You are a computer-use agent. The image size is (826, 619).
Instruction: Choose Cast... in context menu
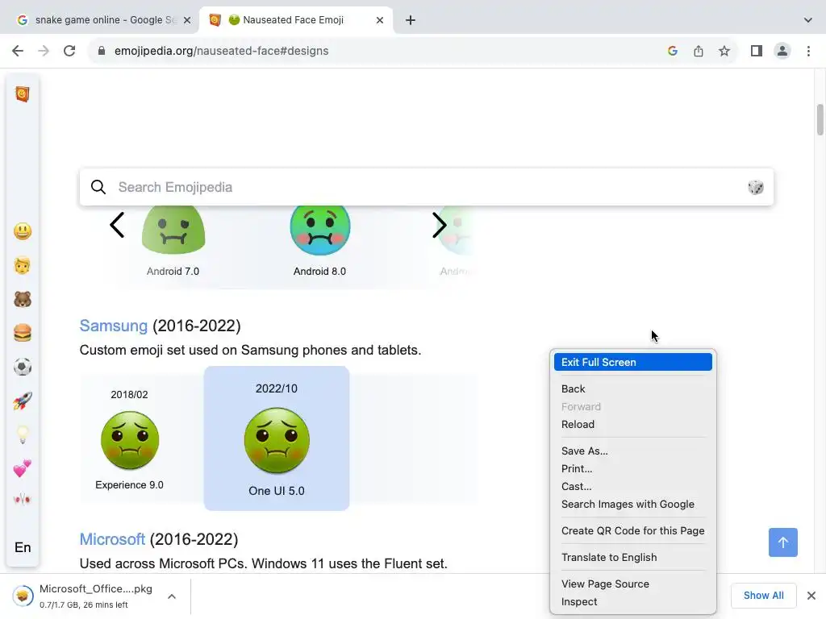click(632, 486)
